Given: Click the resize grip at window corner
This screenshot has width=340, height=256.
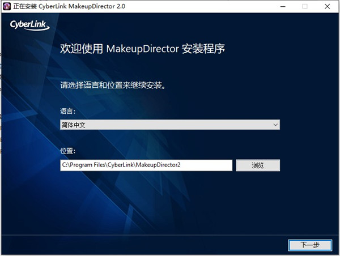Looking at the screenshot, I should coord(337,253).
